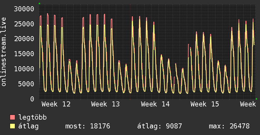Click the green arrow at x-axis right end
Image resolution: width=260 pixels, height=135 pixels.
coord(257,99)
